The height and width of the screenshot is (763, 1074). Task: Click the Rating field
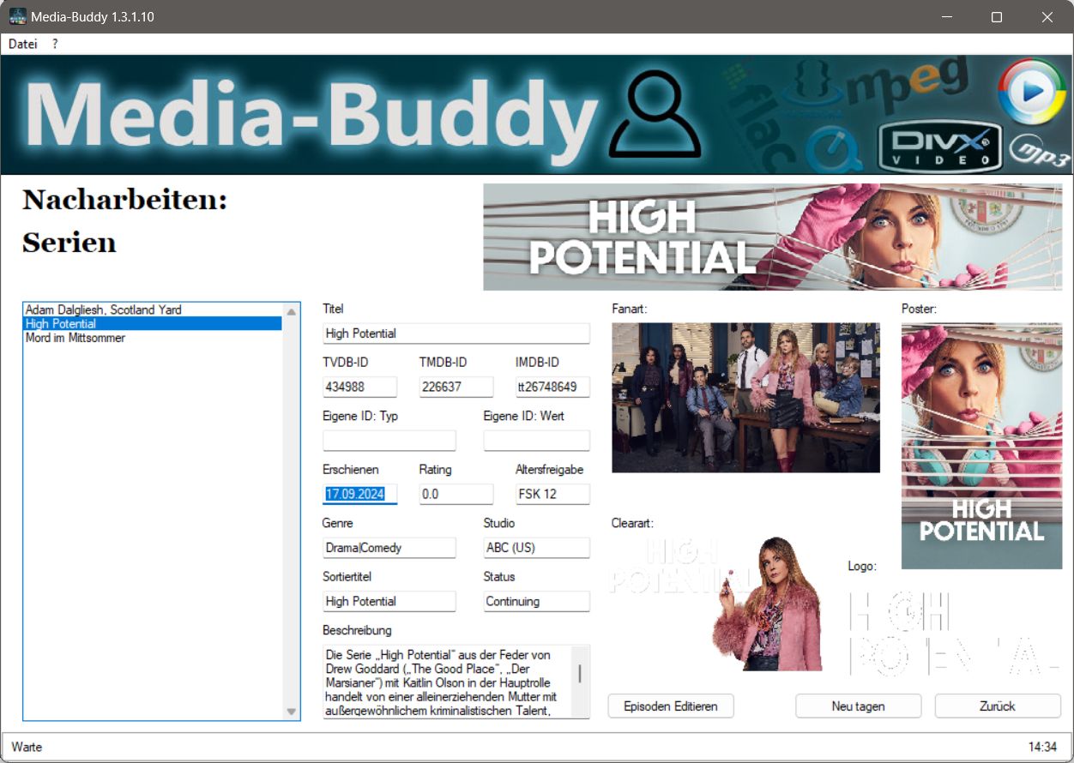pos(456,494)
